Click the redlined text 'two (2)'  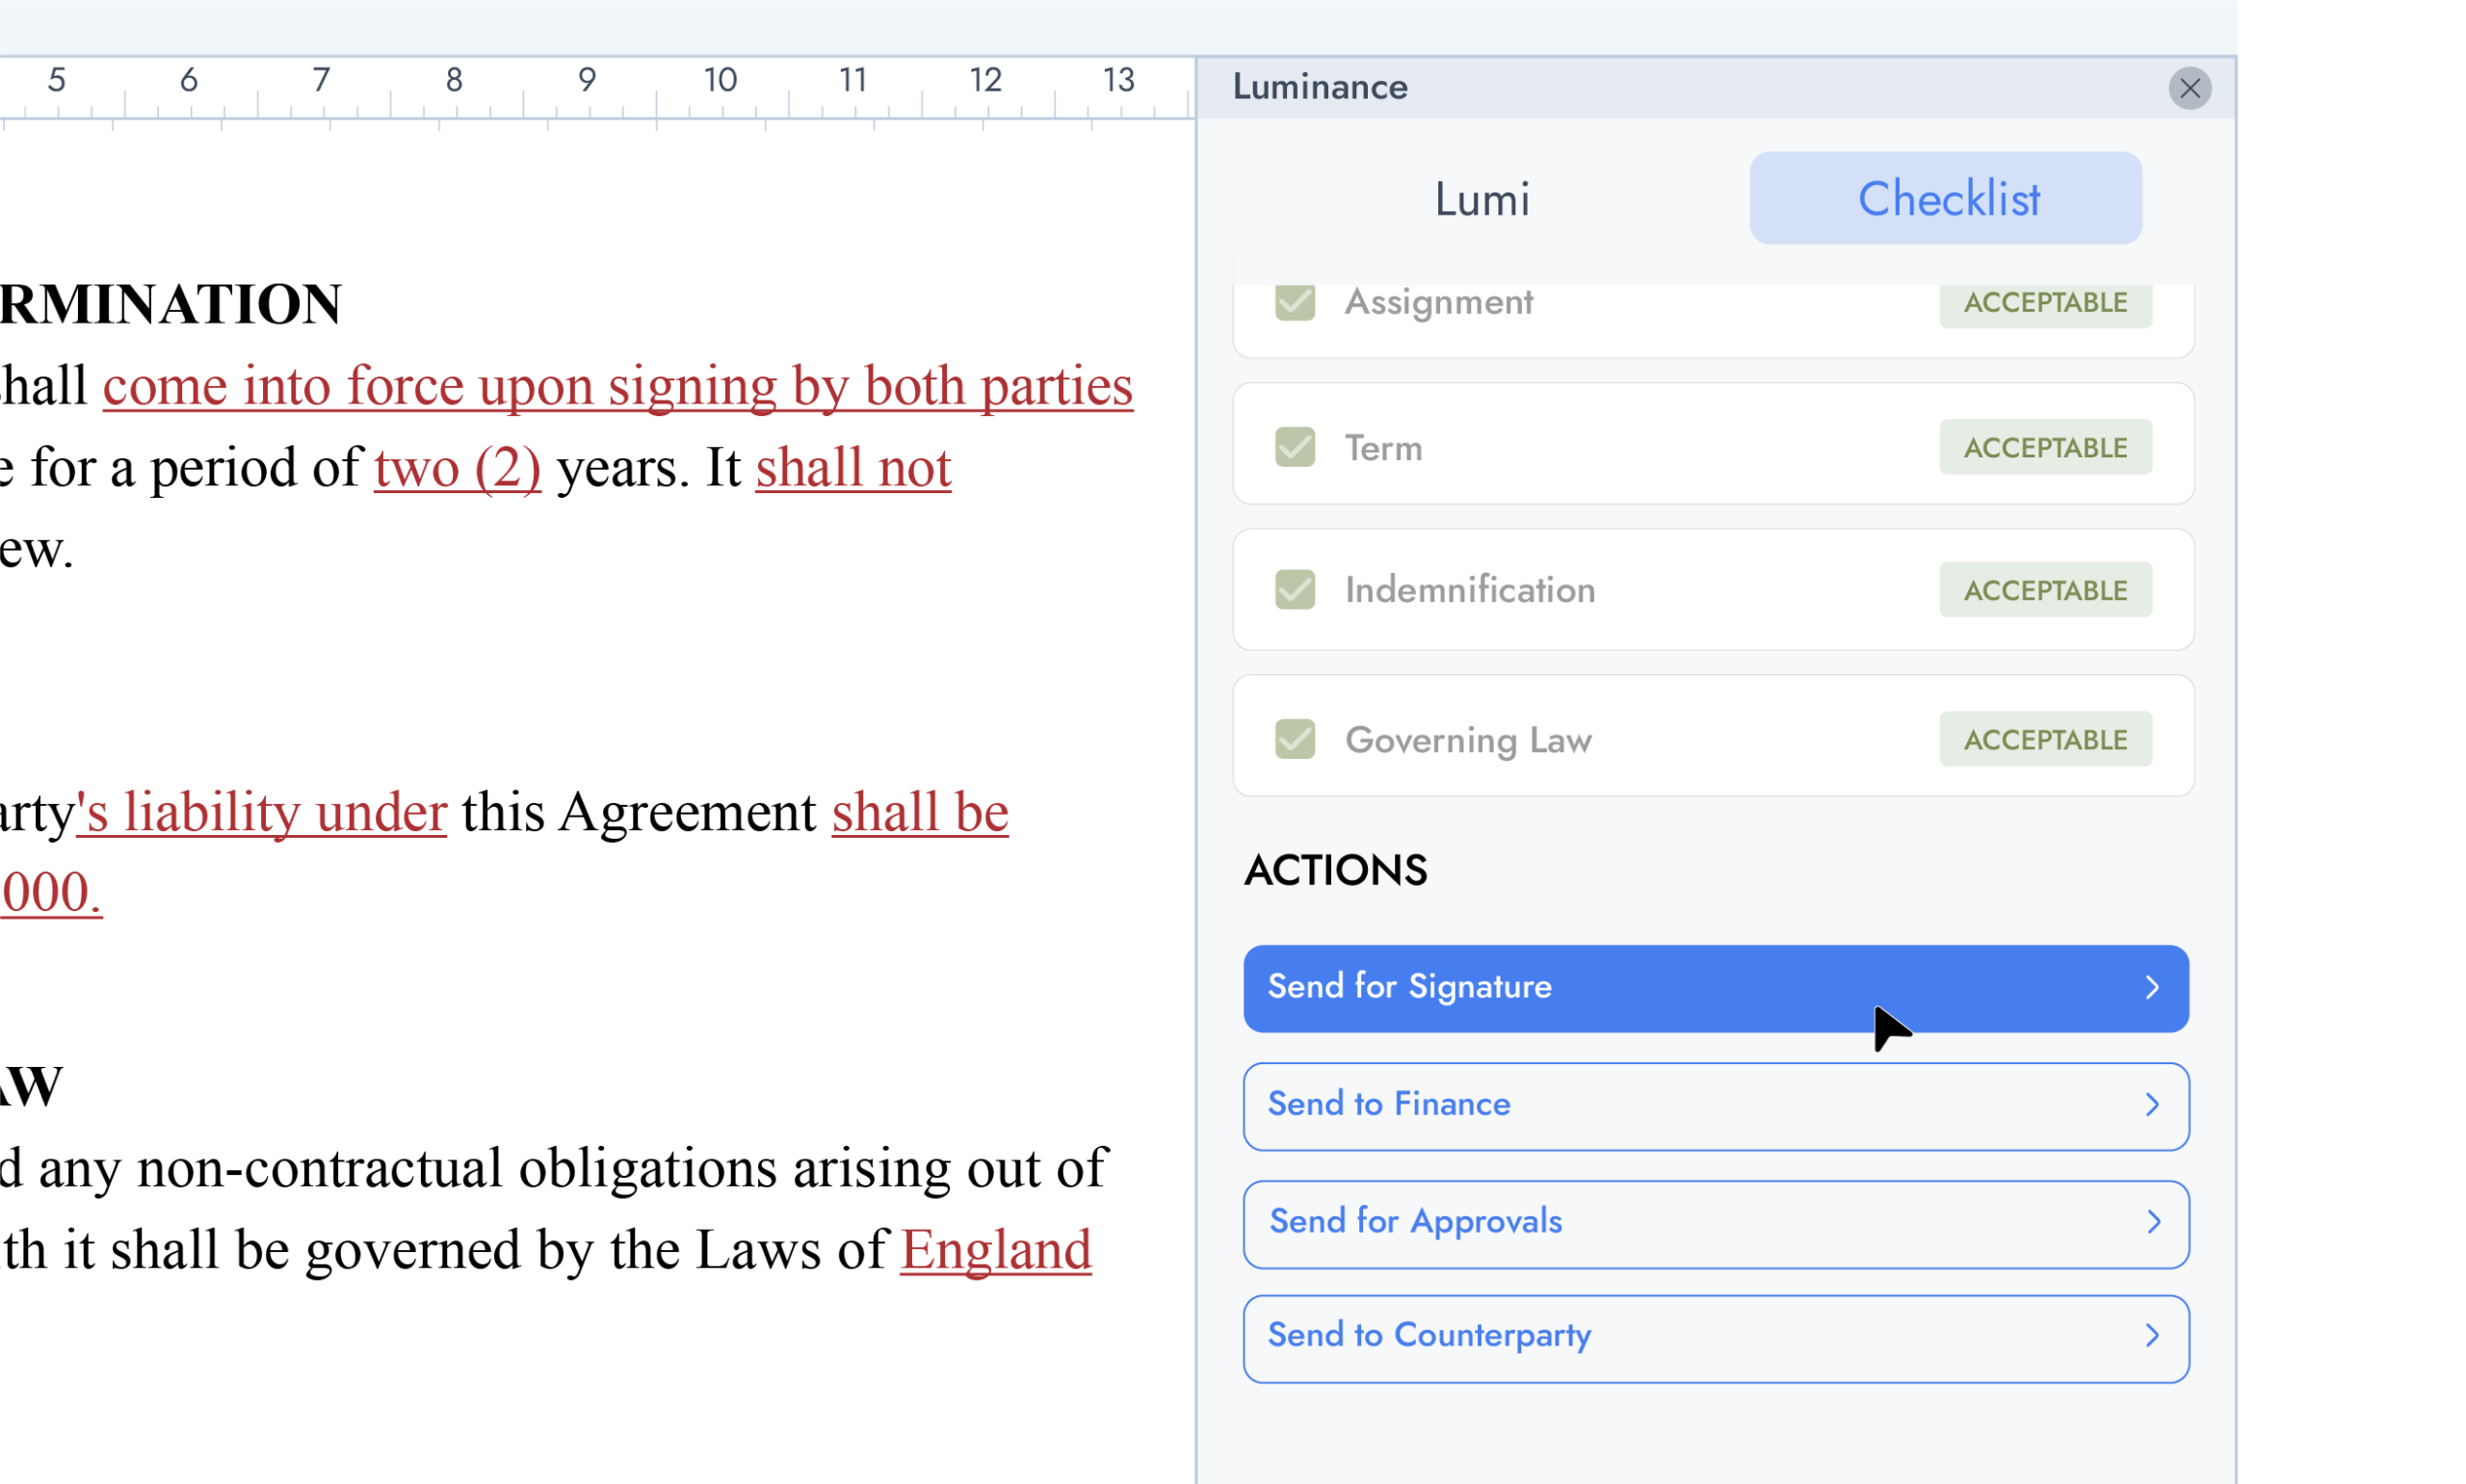point(457,468)
